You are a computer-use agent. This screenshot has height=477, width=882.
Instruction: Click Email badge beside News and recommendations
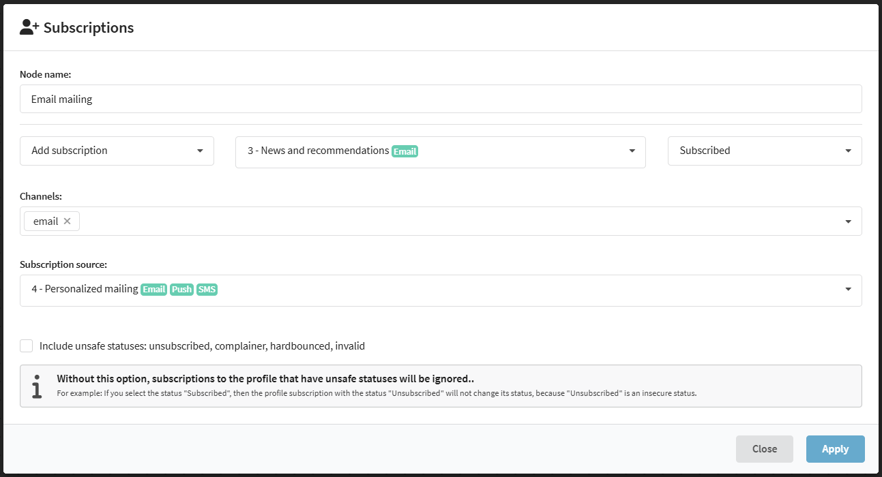pos(405,151)
